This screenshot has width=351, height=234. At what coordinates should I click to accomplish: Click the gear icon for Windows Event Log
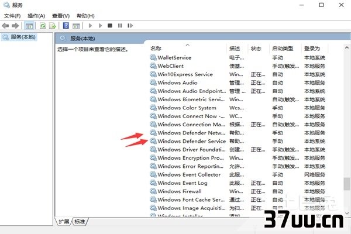(x=153, y=183)
